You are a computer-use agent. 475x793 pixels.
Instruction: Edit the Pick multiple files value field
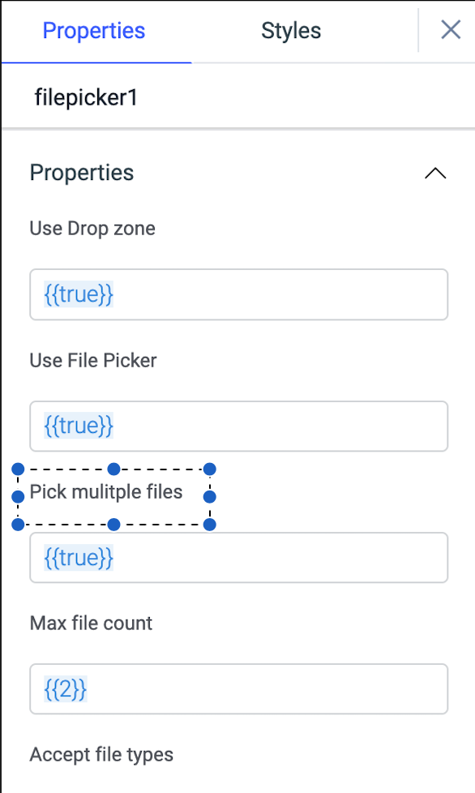pyautogui.click(x=238, y=558)
